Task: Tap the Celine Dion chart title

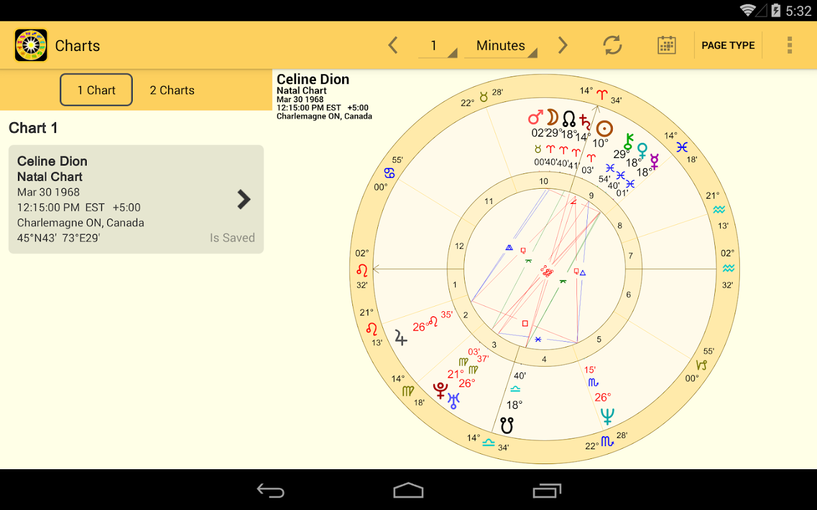Action: (313, 79)
